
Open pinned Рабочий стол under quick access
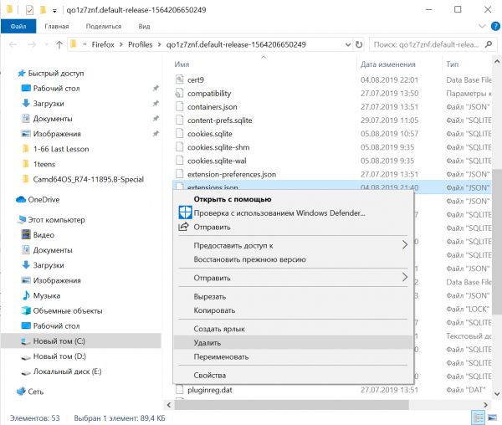(x=56, y=89)
